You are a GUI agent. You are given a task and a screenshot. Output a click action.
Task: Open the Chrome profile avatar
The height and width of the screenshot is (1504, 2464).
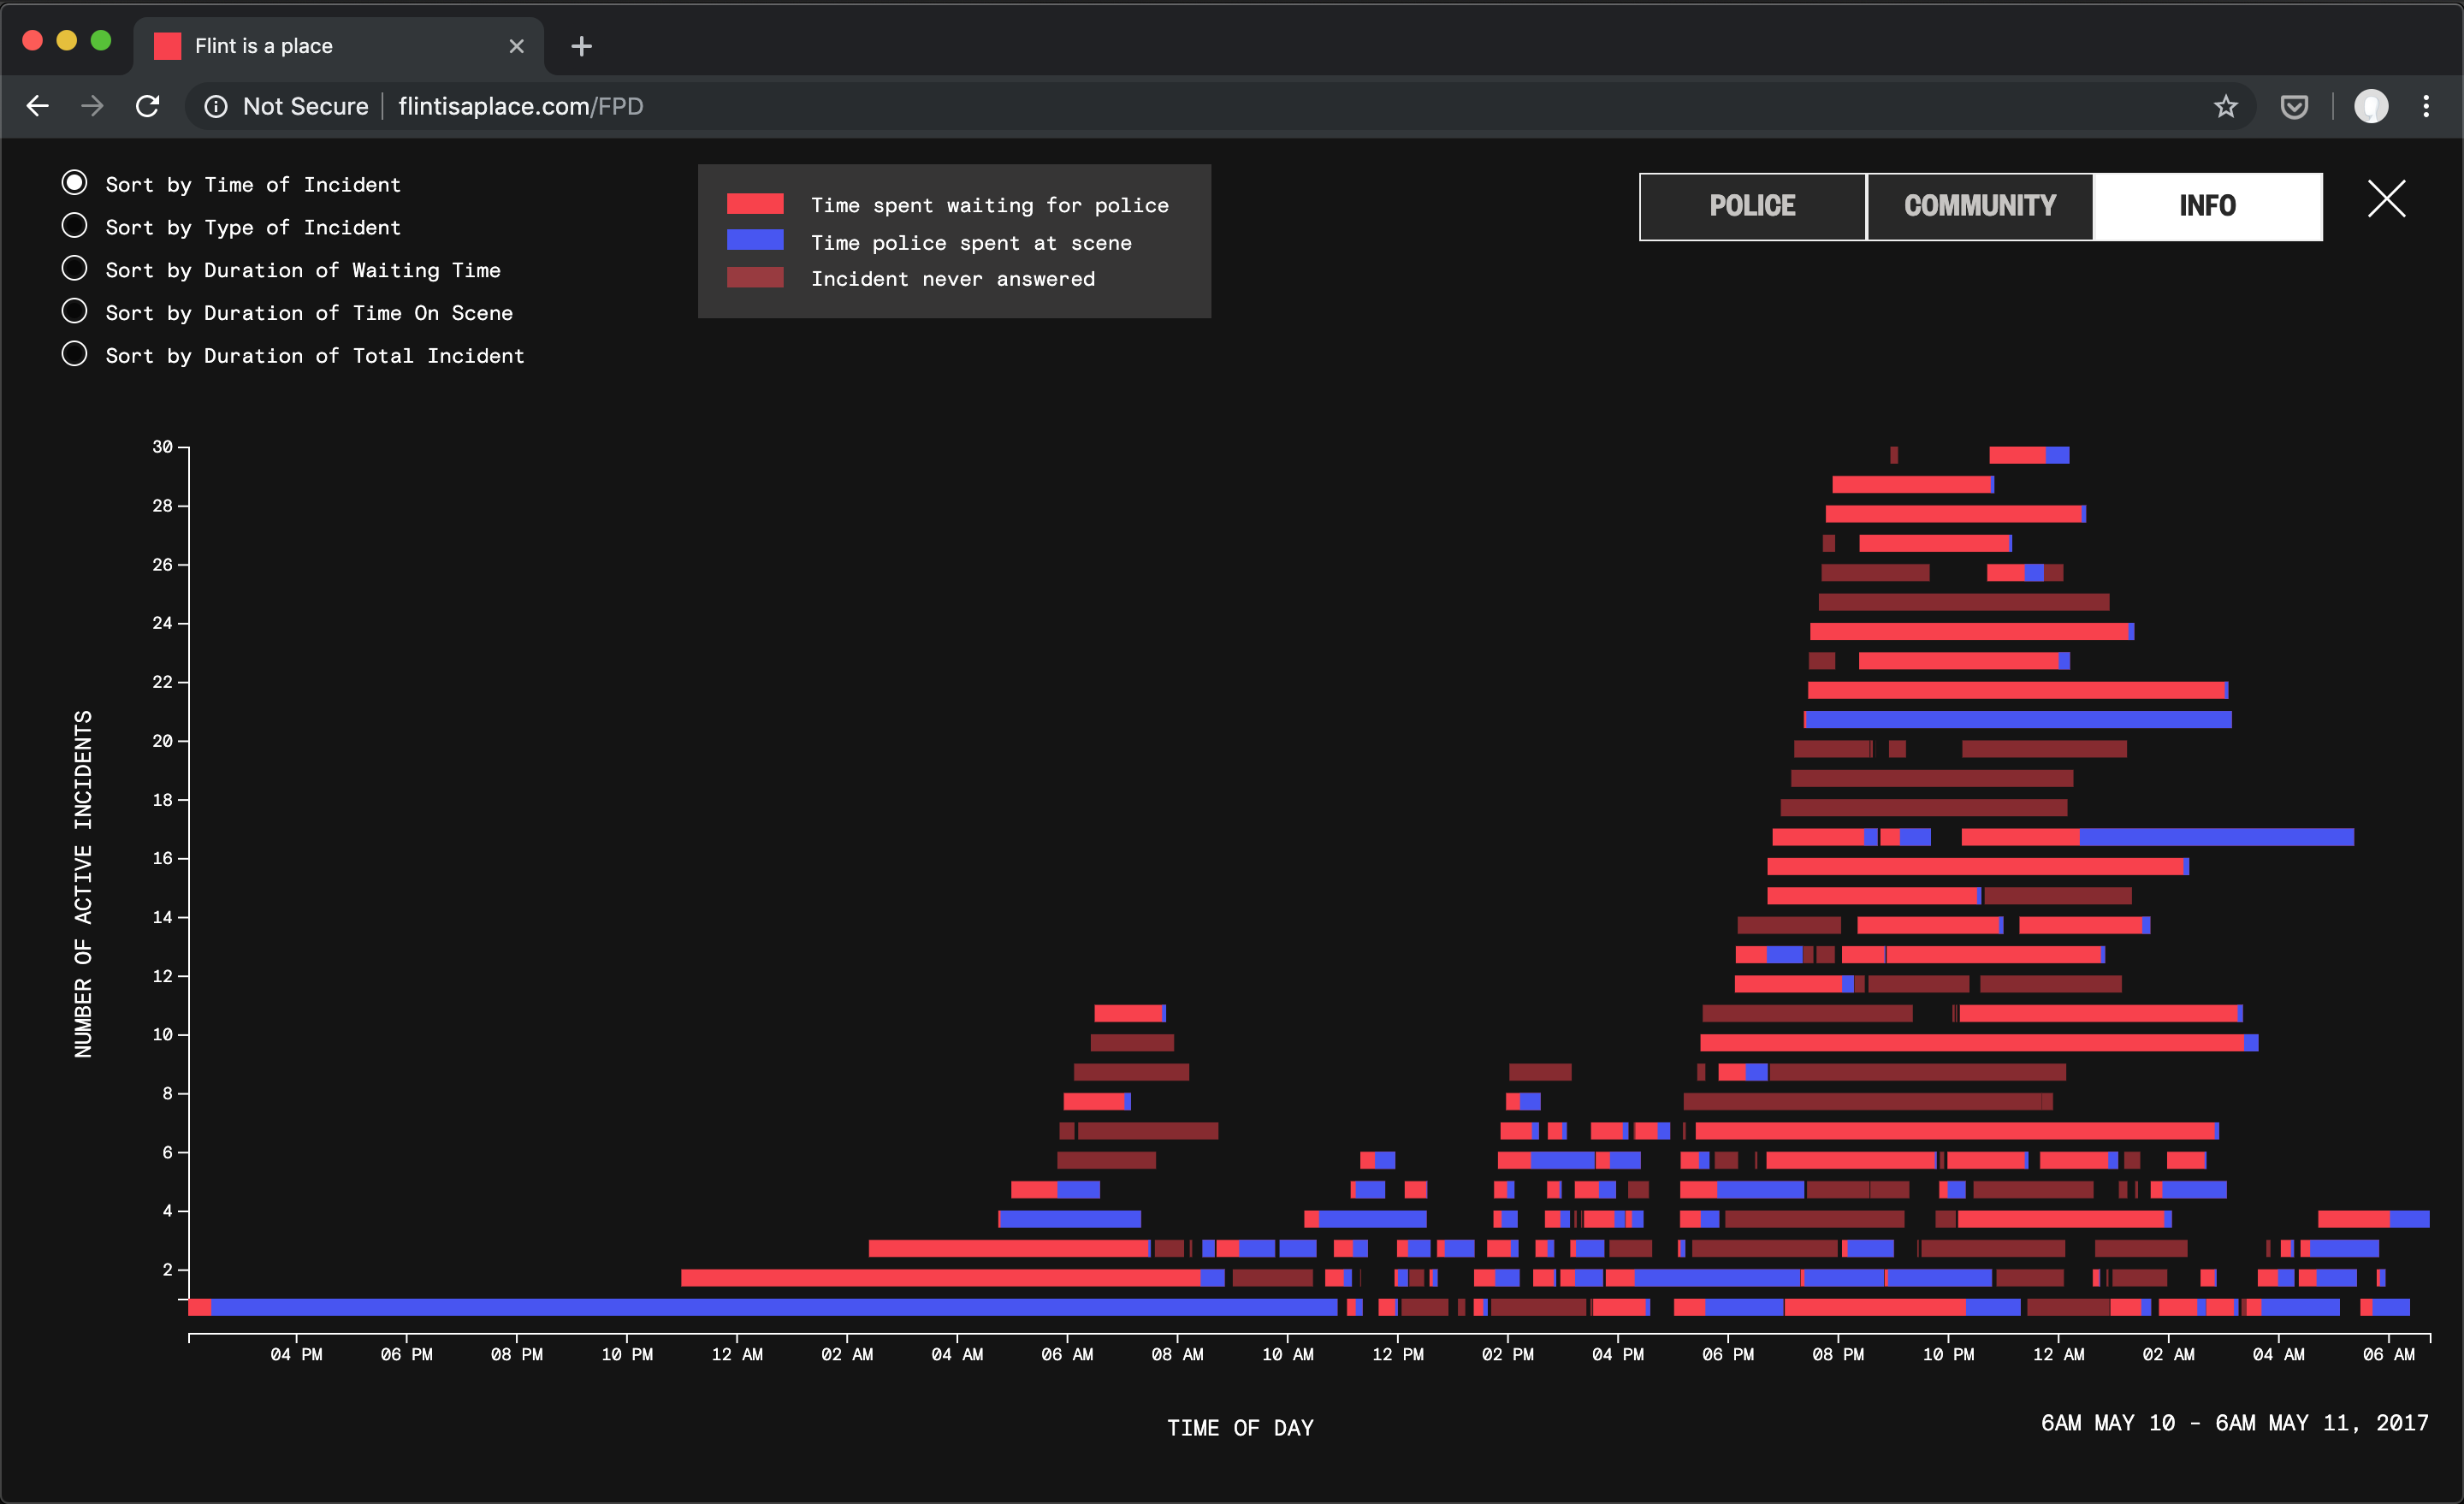[2370, 106]
